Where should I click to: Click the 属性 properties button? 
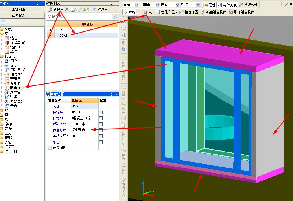pyautogui.click(x=209, y=5)
